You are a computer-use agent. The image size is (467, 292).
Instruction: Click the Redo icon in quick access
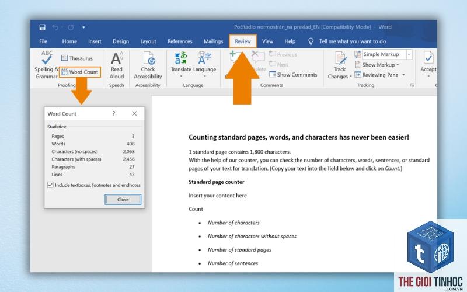coord(71,27)
